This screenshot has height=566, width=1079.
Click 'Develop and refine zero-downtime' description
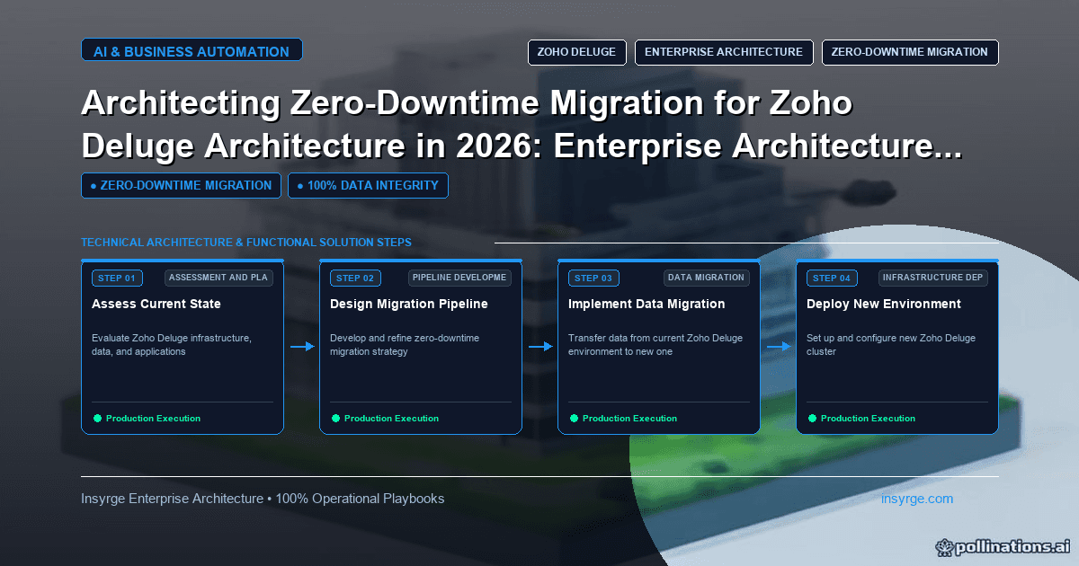(405, 345)
